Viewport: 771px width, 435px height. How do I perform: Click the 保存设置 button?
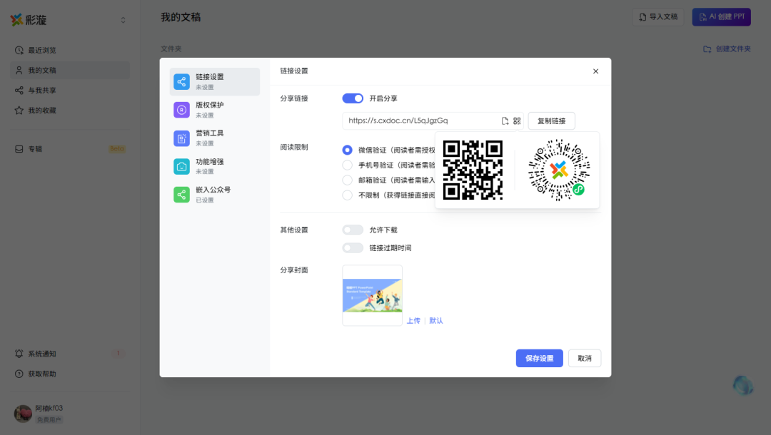tap(540, 359)
